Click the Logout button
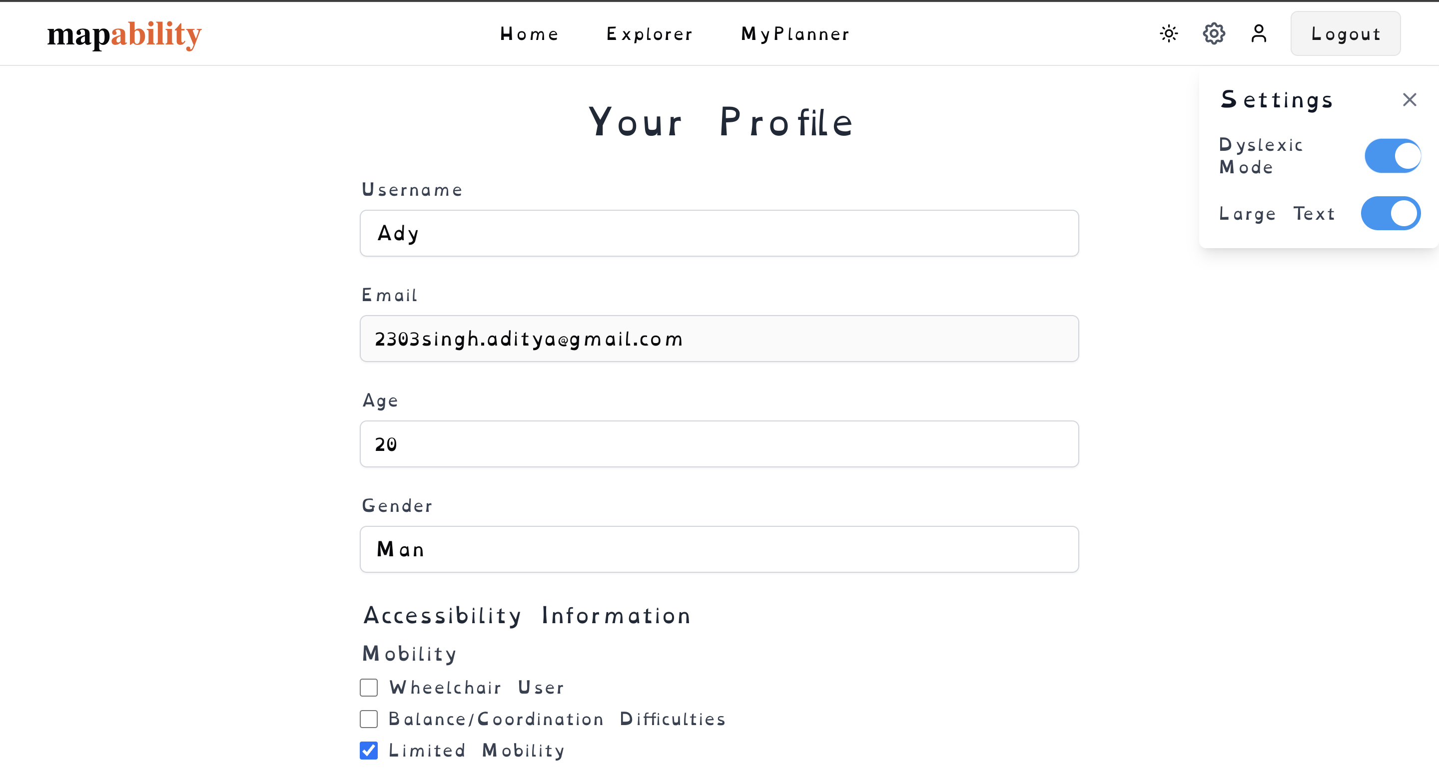The image size is (1439, 780). 1345,33
